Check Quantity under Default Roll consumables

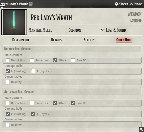pyautogui.click(x=8, y=82)
